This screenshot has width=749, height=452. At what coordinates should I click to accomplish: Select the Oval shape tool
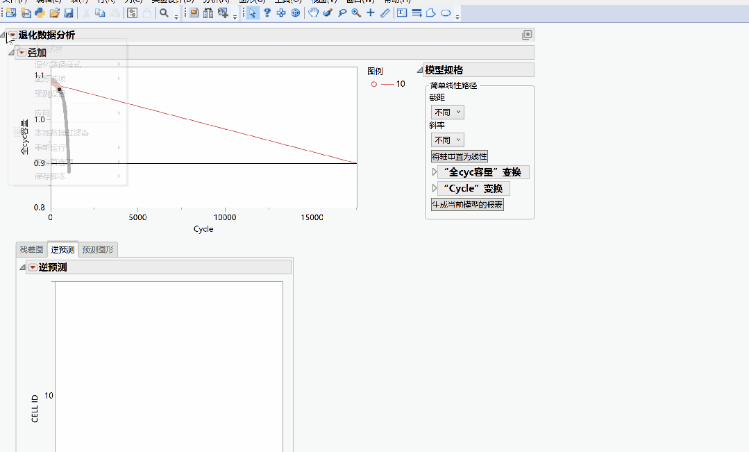[446, 13]
